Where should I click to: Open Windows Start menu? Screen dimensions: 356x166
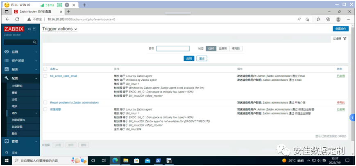[x=7, y=161]
